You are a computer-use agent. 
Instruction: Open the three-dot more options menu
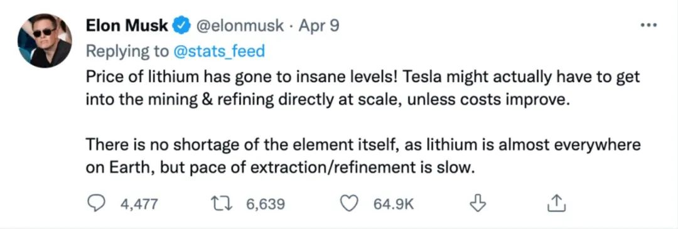pyautogui.click(x=648, y=26)
